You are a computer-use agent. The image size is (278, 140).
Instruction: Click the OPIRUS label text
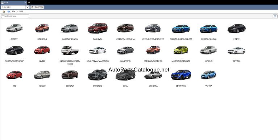pyautogui.click(x=209, y=61)
